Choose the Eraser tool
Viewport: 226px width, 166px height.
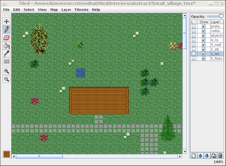coord(6,37)
